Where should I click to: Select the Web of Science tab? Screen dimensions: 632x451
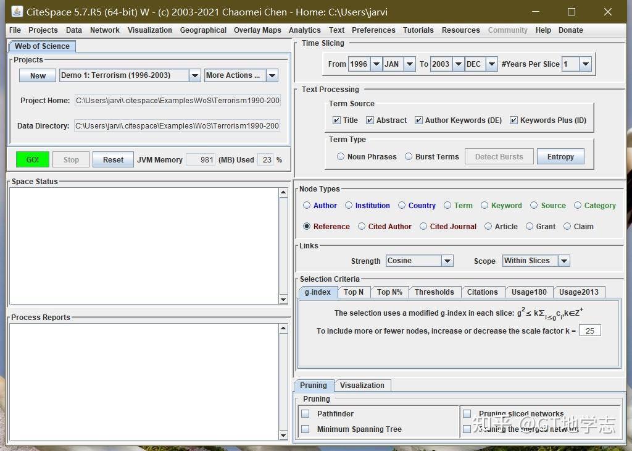(42, 46)
